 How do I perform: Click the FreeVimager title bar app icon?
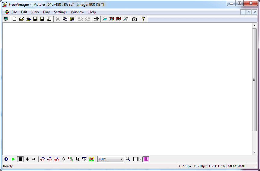click(x=5, y=5)
